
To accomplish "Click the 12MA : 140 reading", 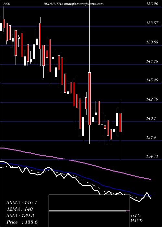I will (19, 209).
